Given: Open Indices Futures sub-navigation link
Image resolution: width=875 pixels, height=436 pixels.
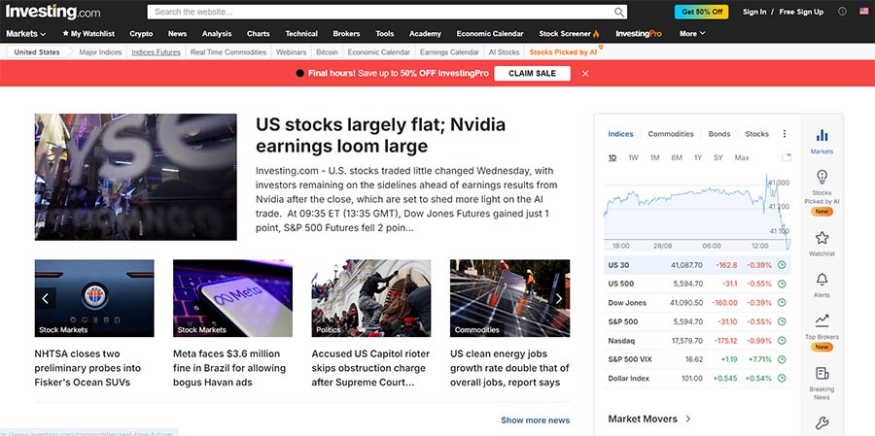Looking at the screenshot, I should click(x=157, y=51).
